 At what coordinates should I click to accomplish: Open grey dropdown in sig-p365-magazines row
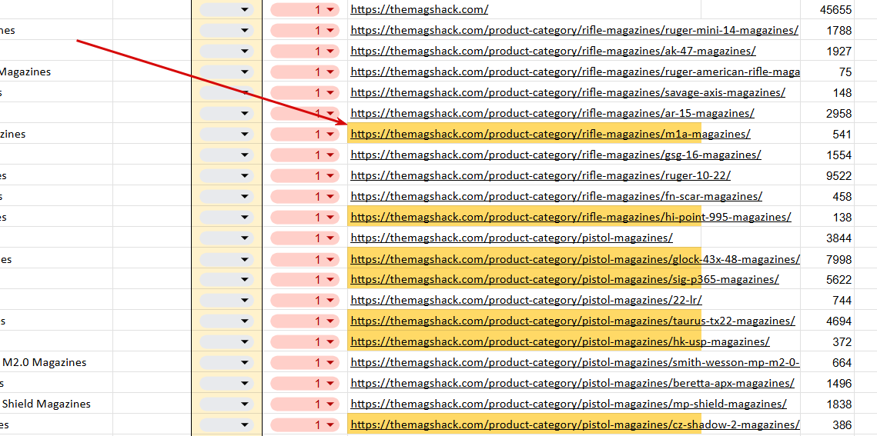click(226, 279)
